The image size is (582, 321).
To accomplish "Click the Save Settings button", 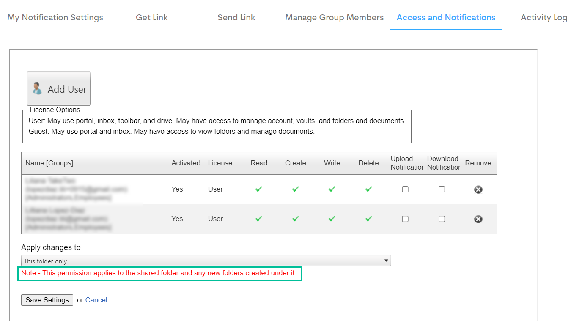I will pos(47,300).
